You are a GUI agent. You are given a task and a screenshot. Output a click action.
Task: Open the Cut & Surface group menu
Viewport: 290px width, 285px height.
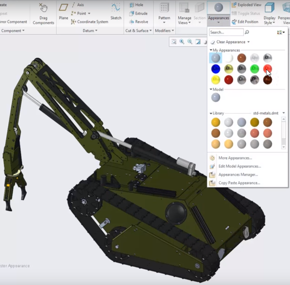point(139,31)
